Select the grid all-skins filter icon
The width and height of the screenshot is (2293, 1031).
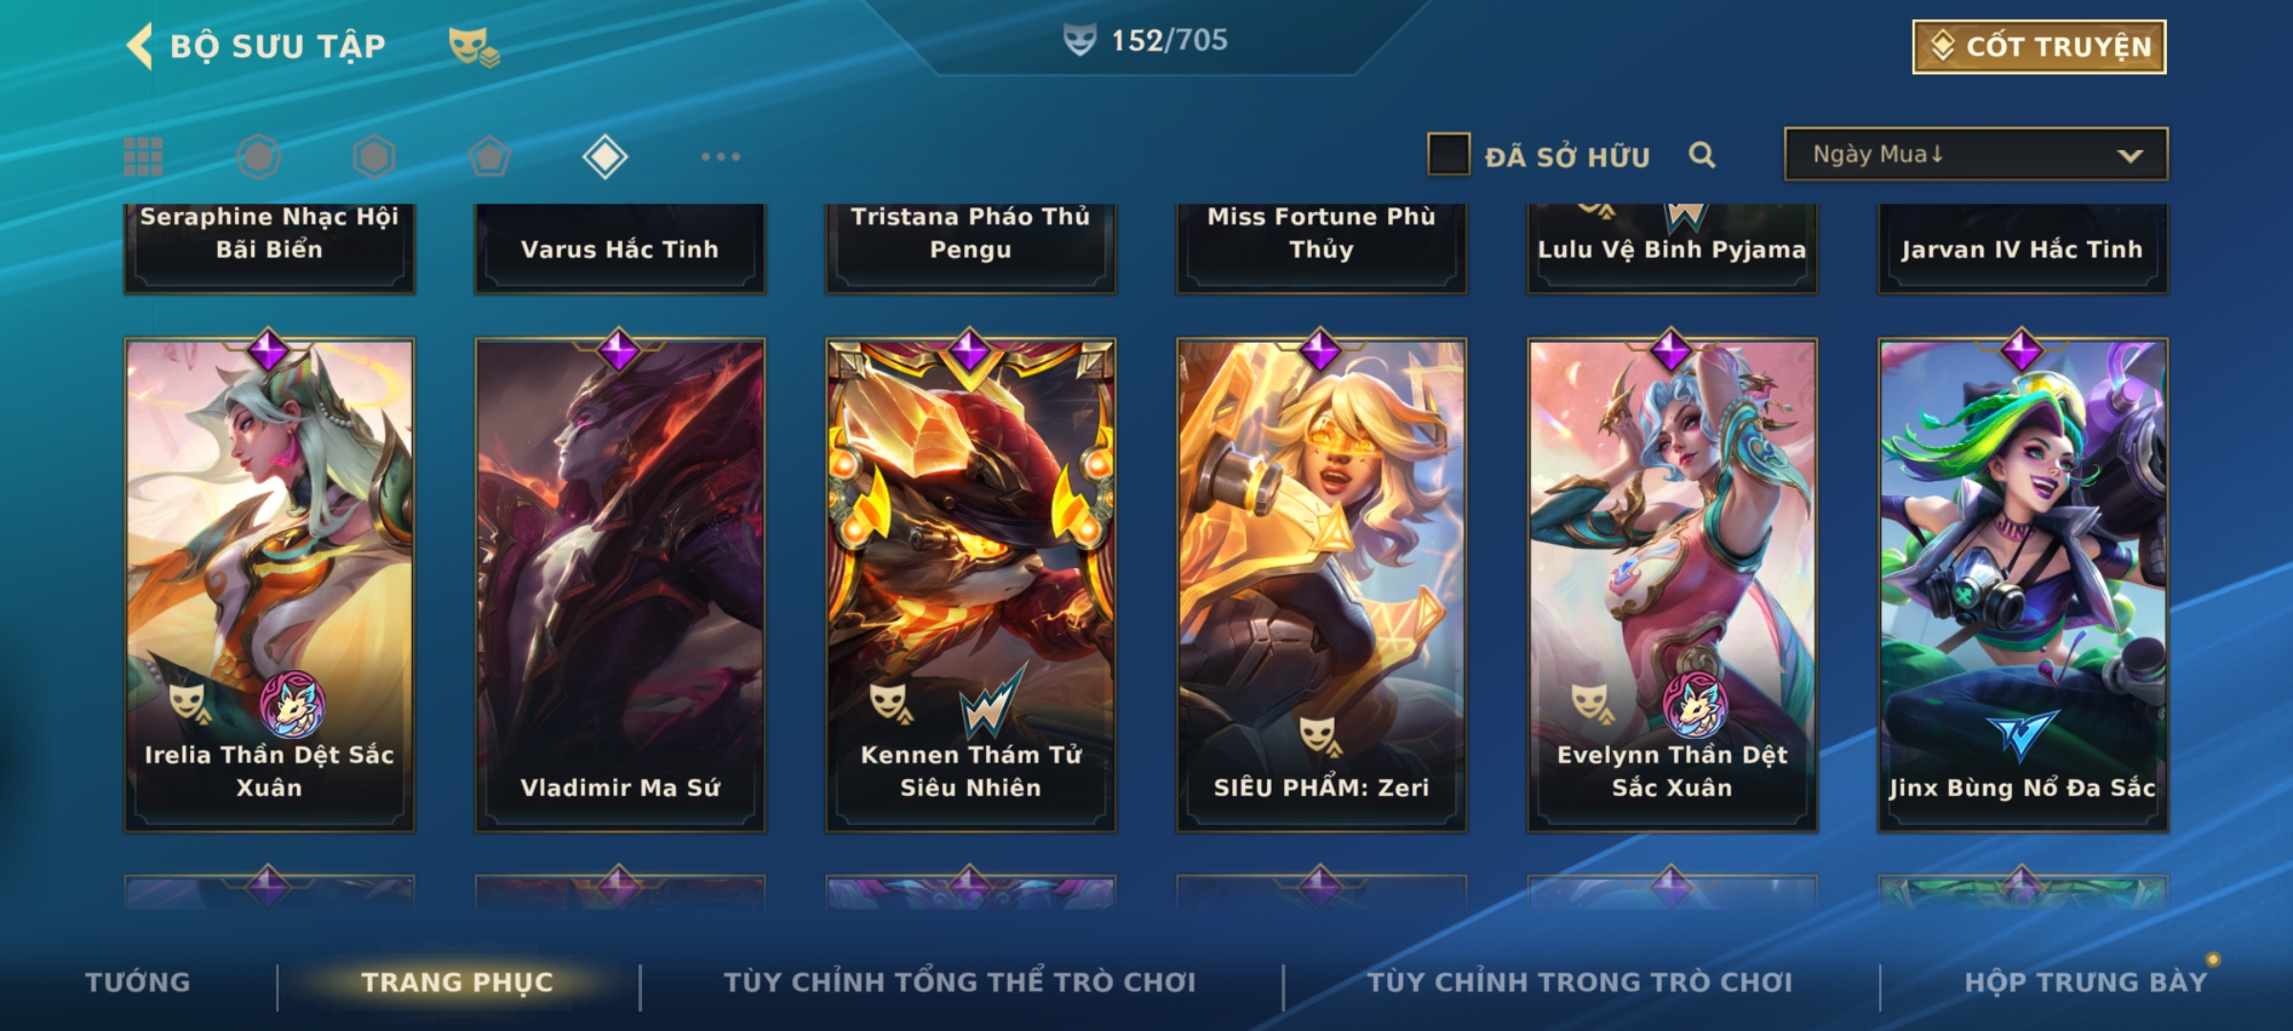tap(143, 157)
